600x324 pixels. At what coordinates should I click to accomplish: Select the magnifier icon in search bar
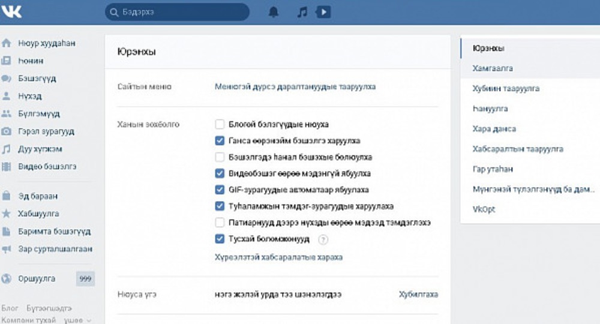pyautogui.click(x=114, y=12)
